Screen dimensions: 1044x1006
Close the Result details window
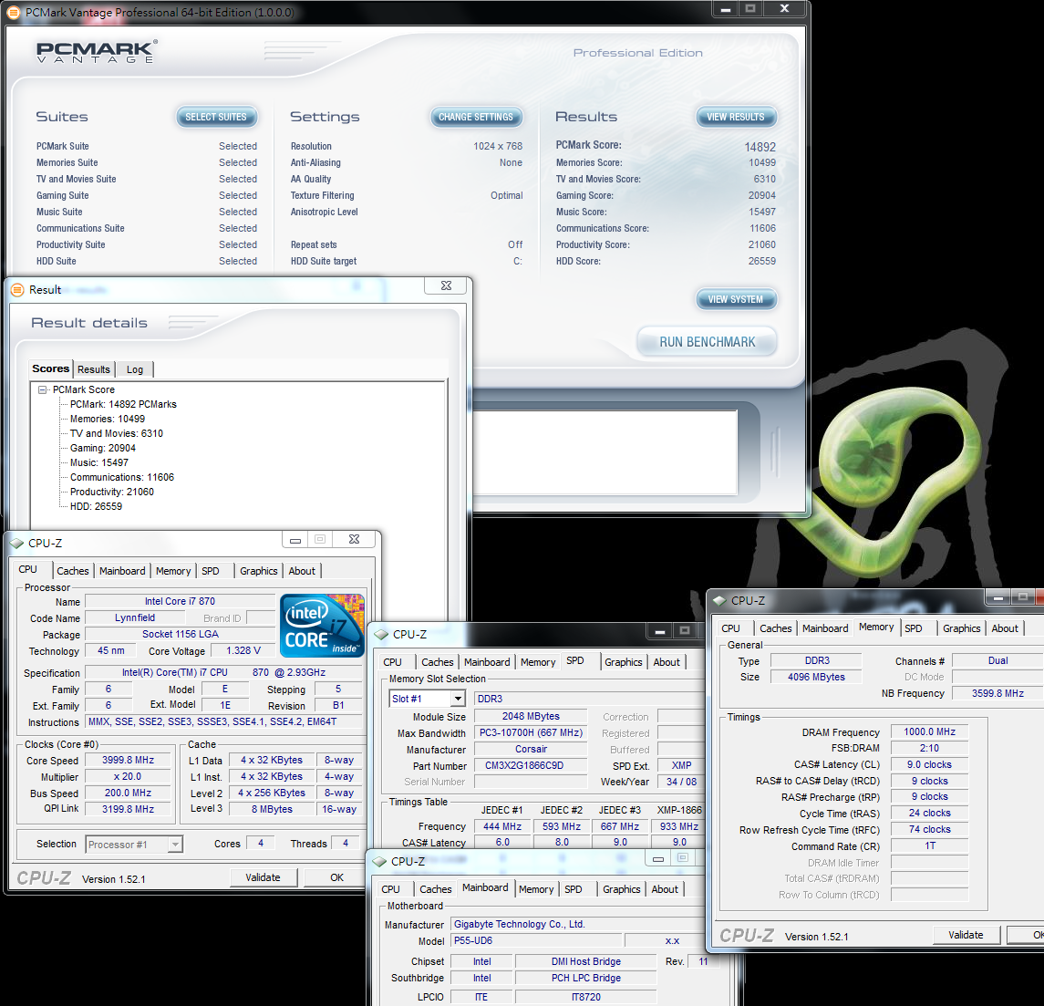446,286
